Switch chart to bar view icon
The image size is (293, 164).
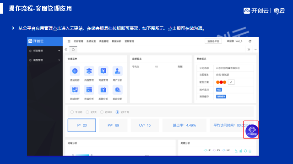(x=241, y=151)
